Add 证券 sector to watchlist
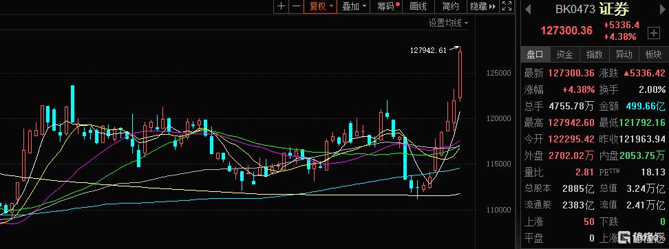Screen dimensions: 669x249 click(654, 32)
